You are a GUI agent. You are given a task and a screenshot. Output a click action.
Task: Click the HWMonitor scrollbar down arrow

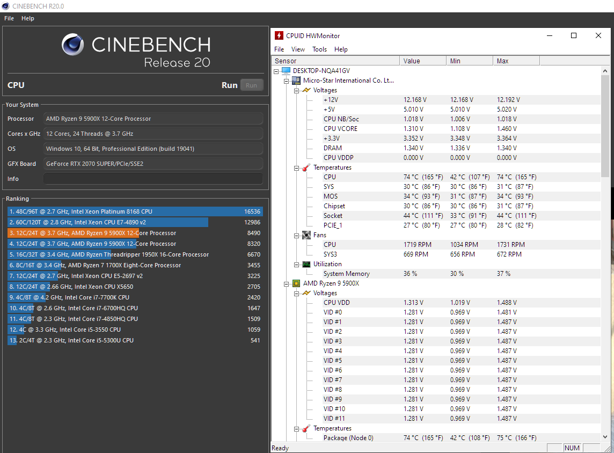(x=605, y=437)
